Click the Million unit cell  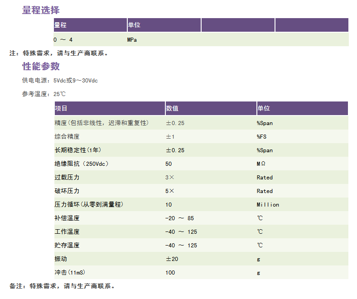point(268,204)
